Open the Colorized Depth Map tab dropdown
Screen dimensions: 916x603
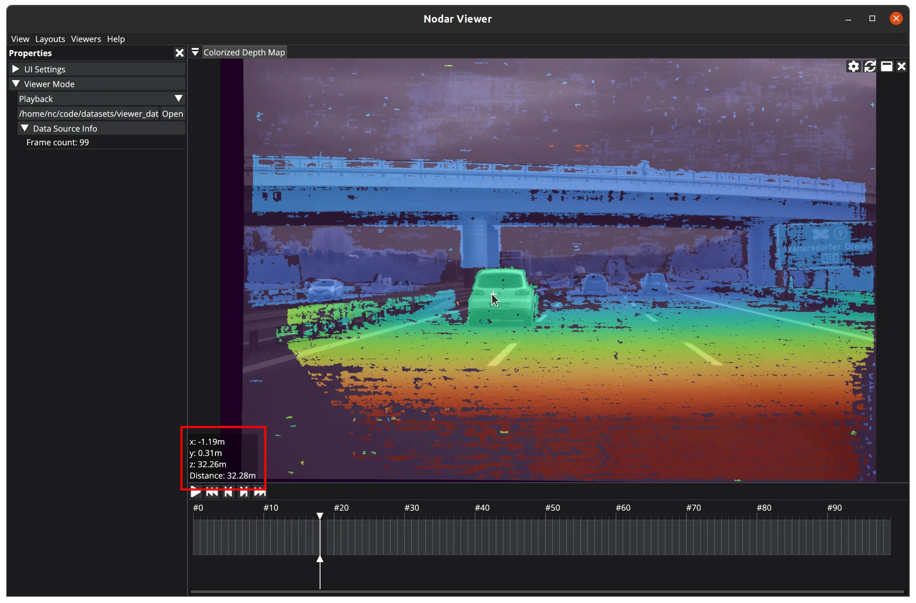tap(195, 52)
